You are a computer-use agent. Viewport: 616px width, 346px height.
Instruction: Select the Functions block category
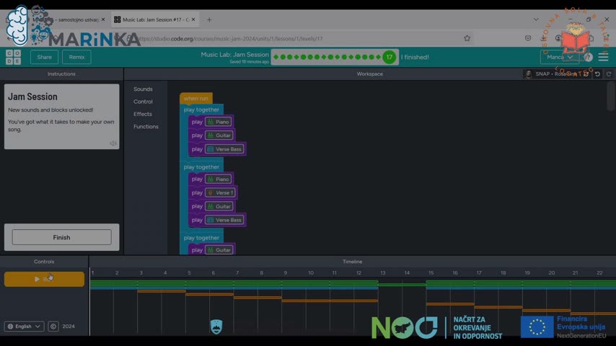tap(146, 127)
